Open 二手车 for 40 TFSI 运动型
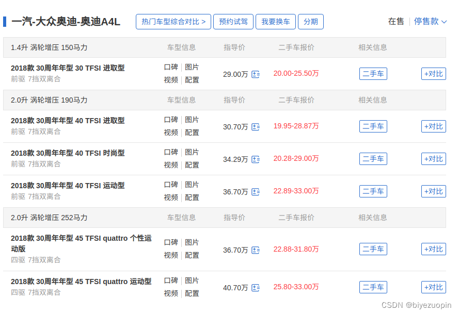 point(373,191)
